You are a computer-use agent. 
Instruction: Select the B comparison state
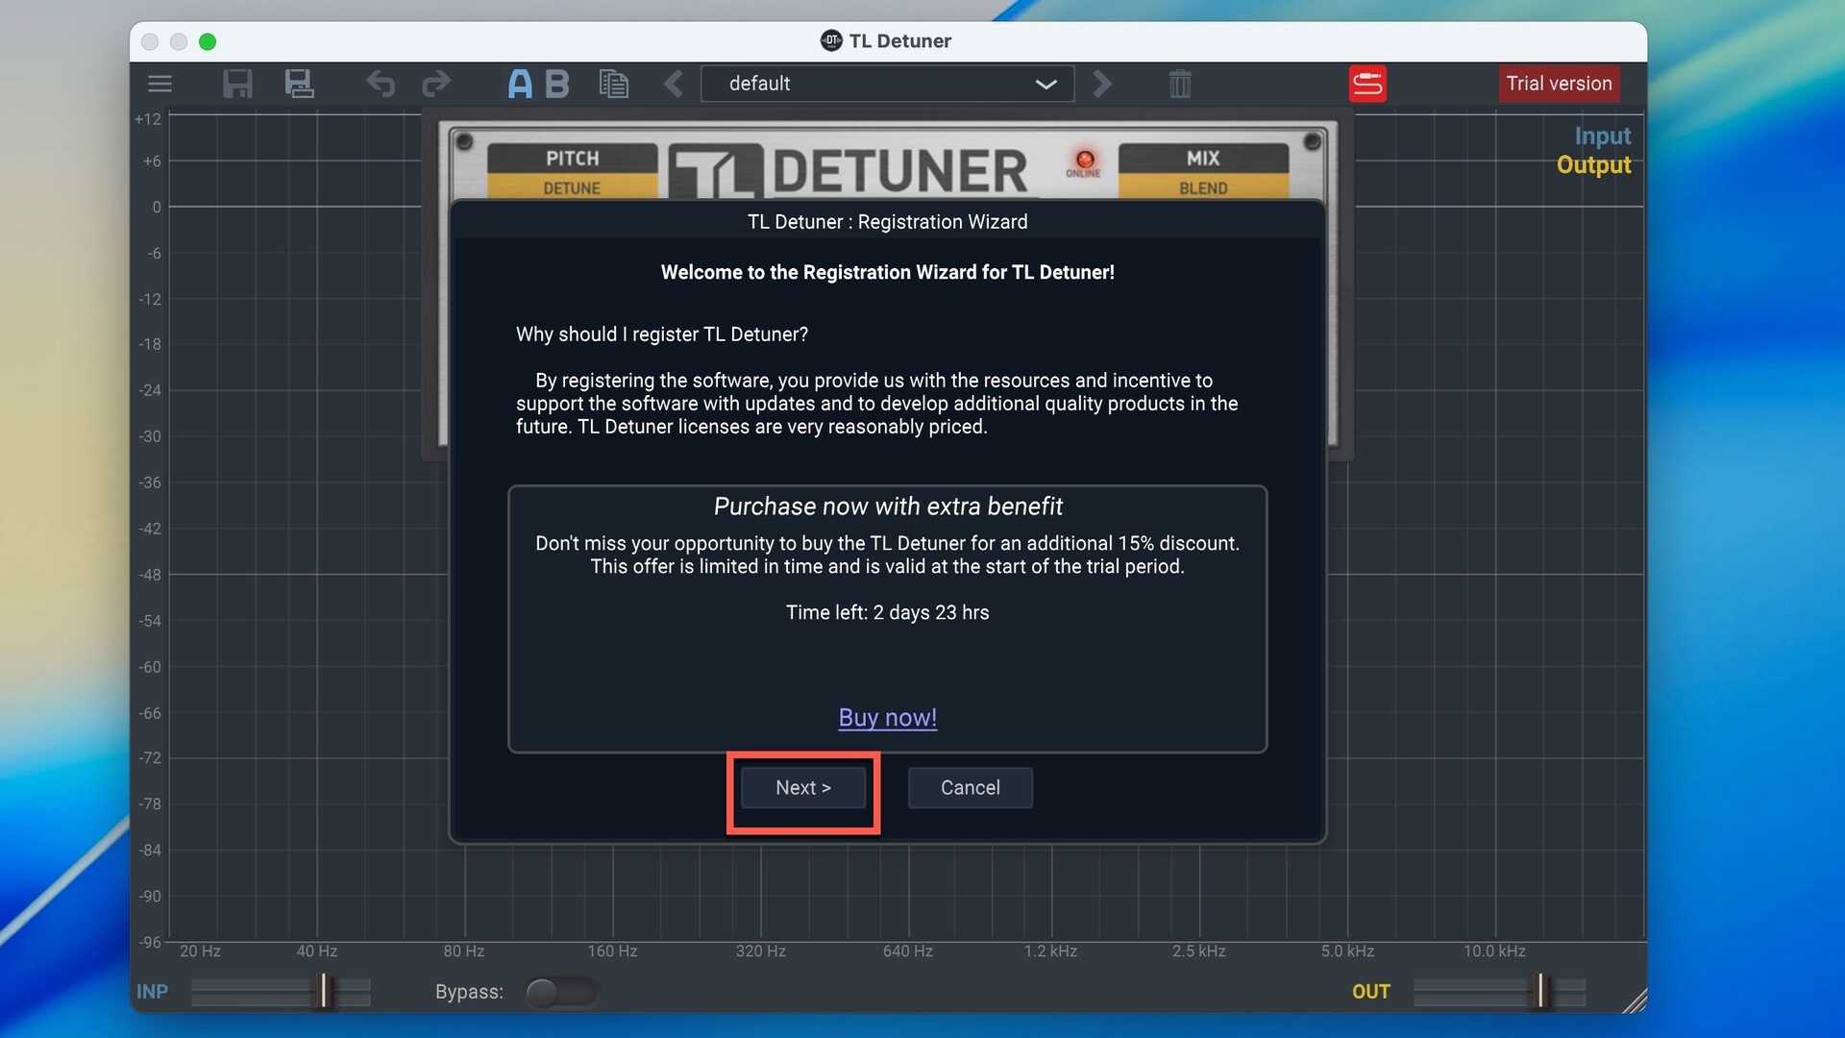(x=557, y=84)
